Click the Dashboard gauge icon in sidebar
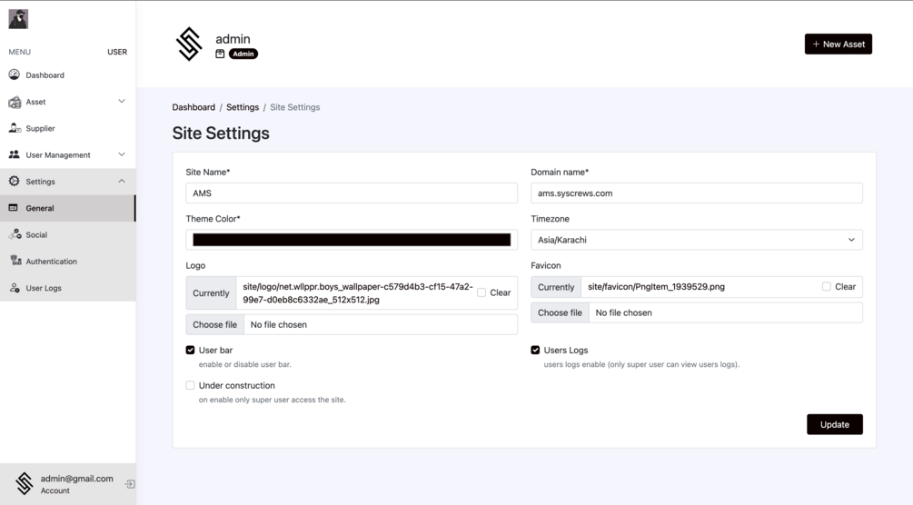This screenshot has height=505, width=913. click(x=14, y=74)
